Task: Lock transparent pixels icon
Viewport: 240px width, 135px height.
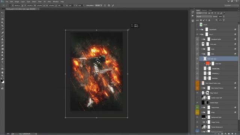Action: [x=201, y=20]
